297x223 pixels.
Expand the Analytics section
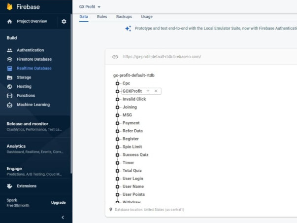tap(35, 149)
